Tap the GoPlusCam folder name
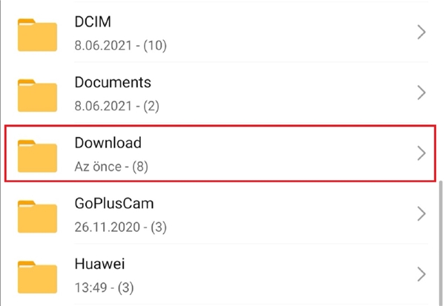 pyautogui.click(x=114, y=203)
